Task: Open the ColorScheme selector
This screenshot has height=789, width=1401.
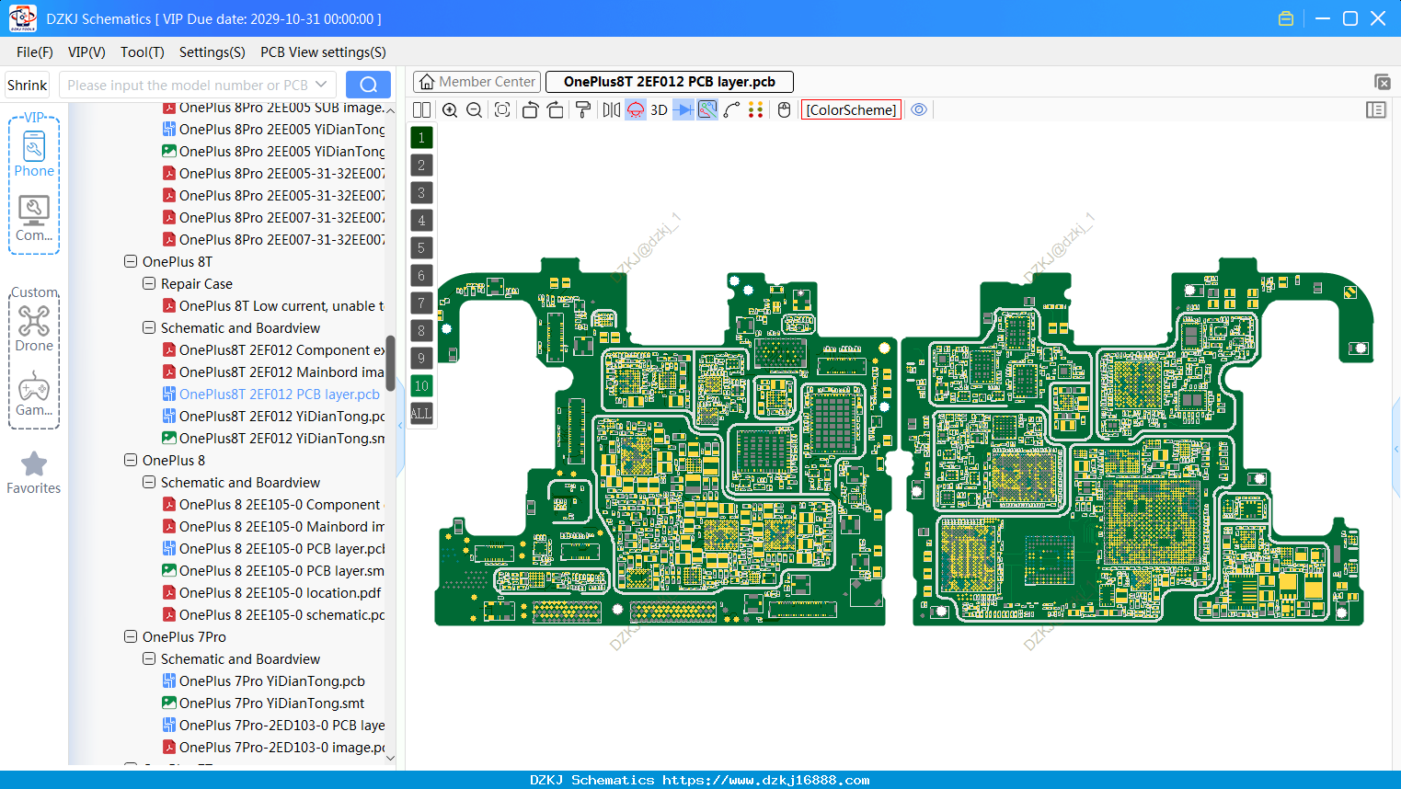Action: pos(851,110)
